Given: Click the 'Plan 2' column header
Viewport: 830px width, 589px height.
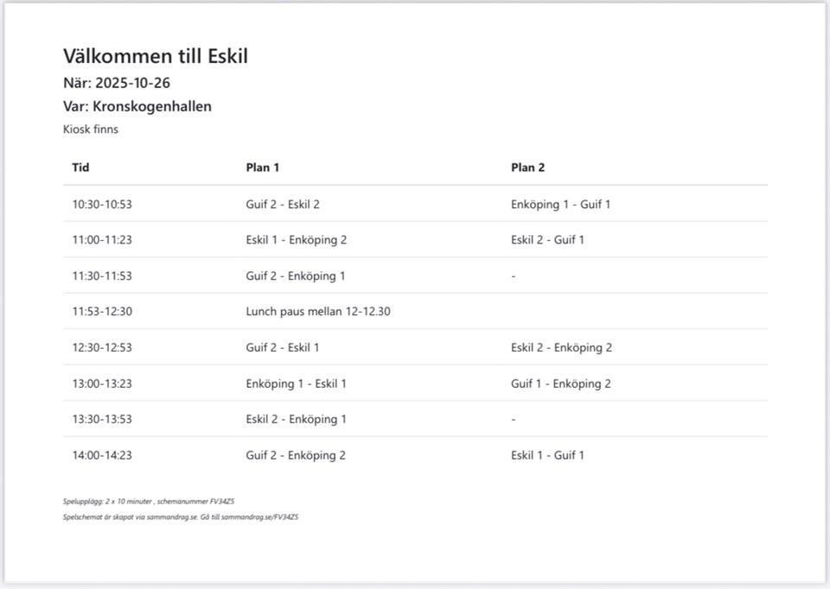Looking at the screenshot, I should pos(527,168).
